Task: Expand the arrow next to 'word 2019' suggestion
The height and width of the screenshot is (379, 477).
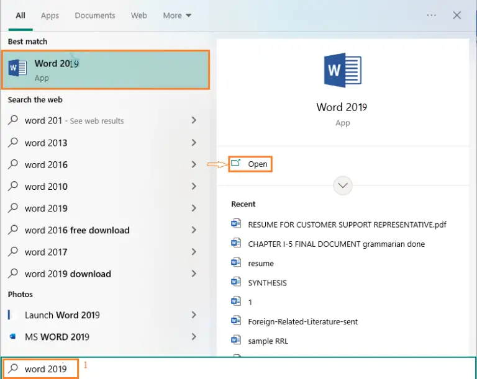Action: [194, 208]
